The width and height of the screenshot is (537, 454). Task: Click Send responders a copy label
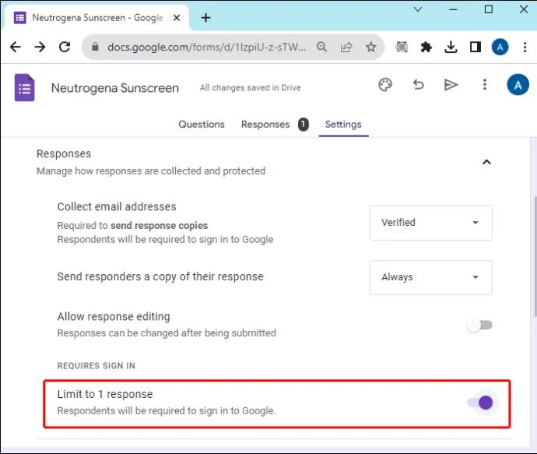160,276
